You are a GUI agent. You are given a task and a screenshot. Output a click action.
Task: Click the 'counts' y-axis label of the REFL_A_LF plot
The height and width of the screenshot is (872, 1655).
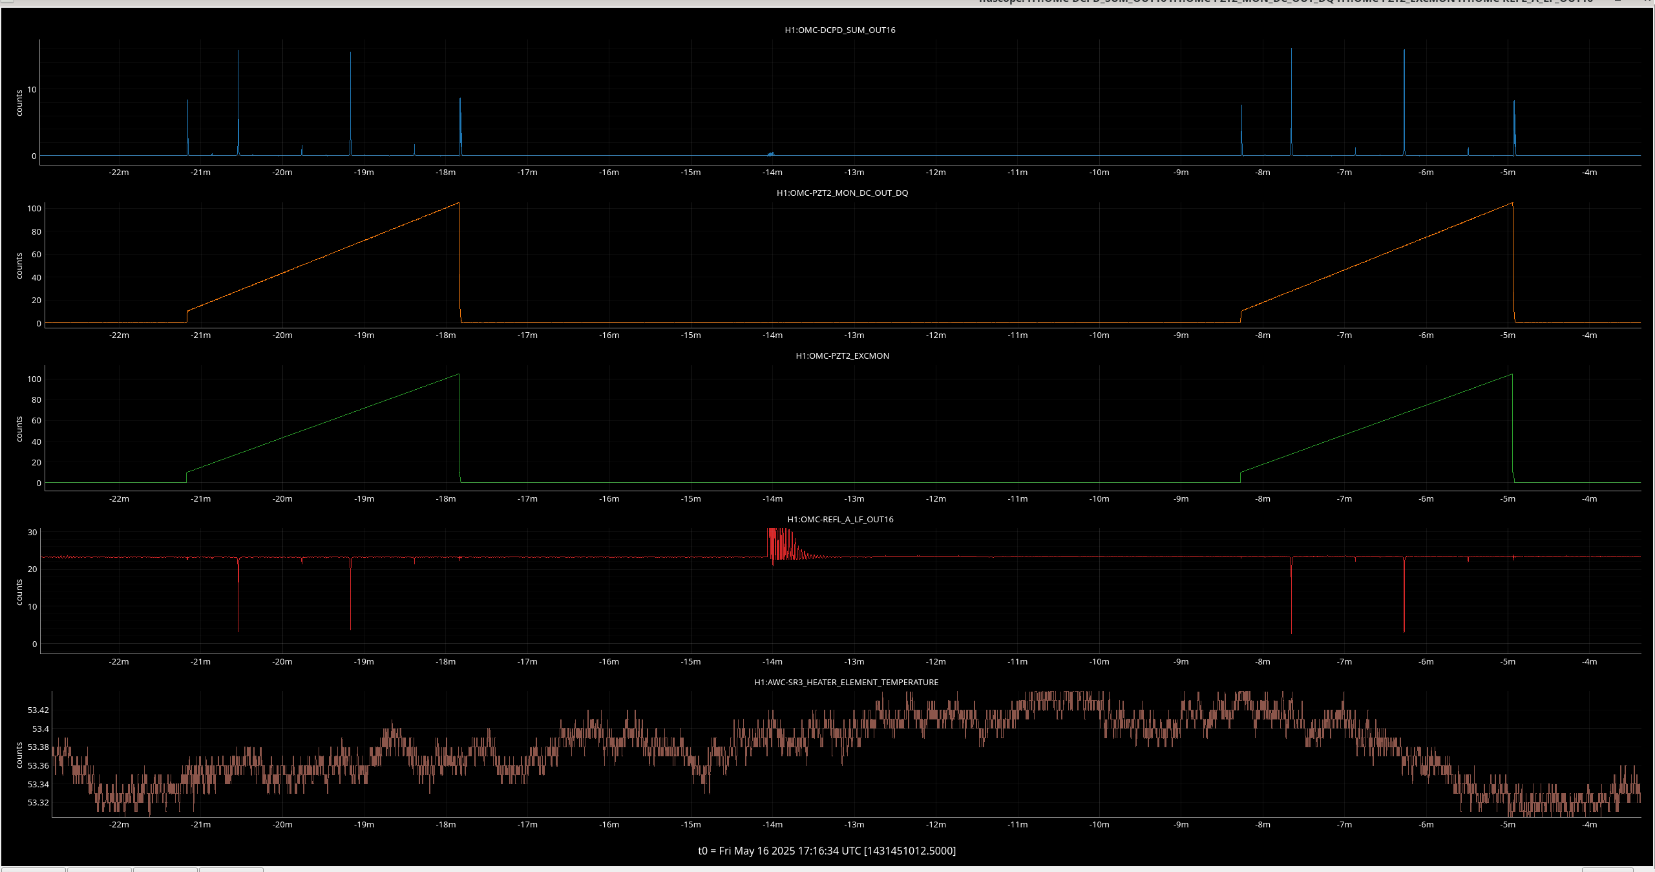[x=19, y=592]
